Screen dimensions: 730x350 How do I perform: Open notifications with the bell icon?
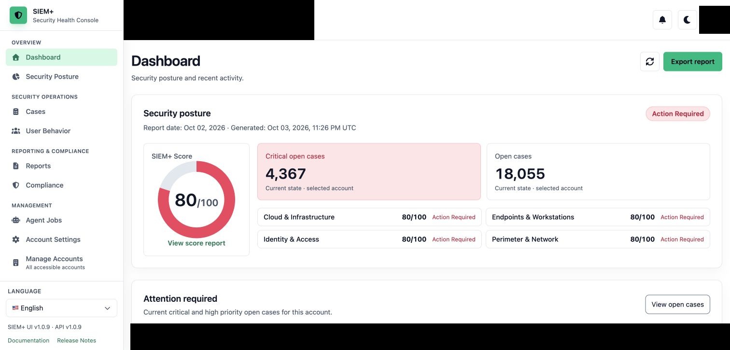click(x=662, y=20)
